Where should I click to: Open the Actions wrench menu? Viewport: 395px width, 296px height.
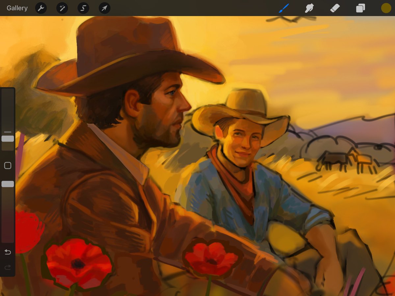click(x=41, y=8)
